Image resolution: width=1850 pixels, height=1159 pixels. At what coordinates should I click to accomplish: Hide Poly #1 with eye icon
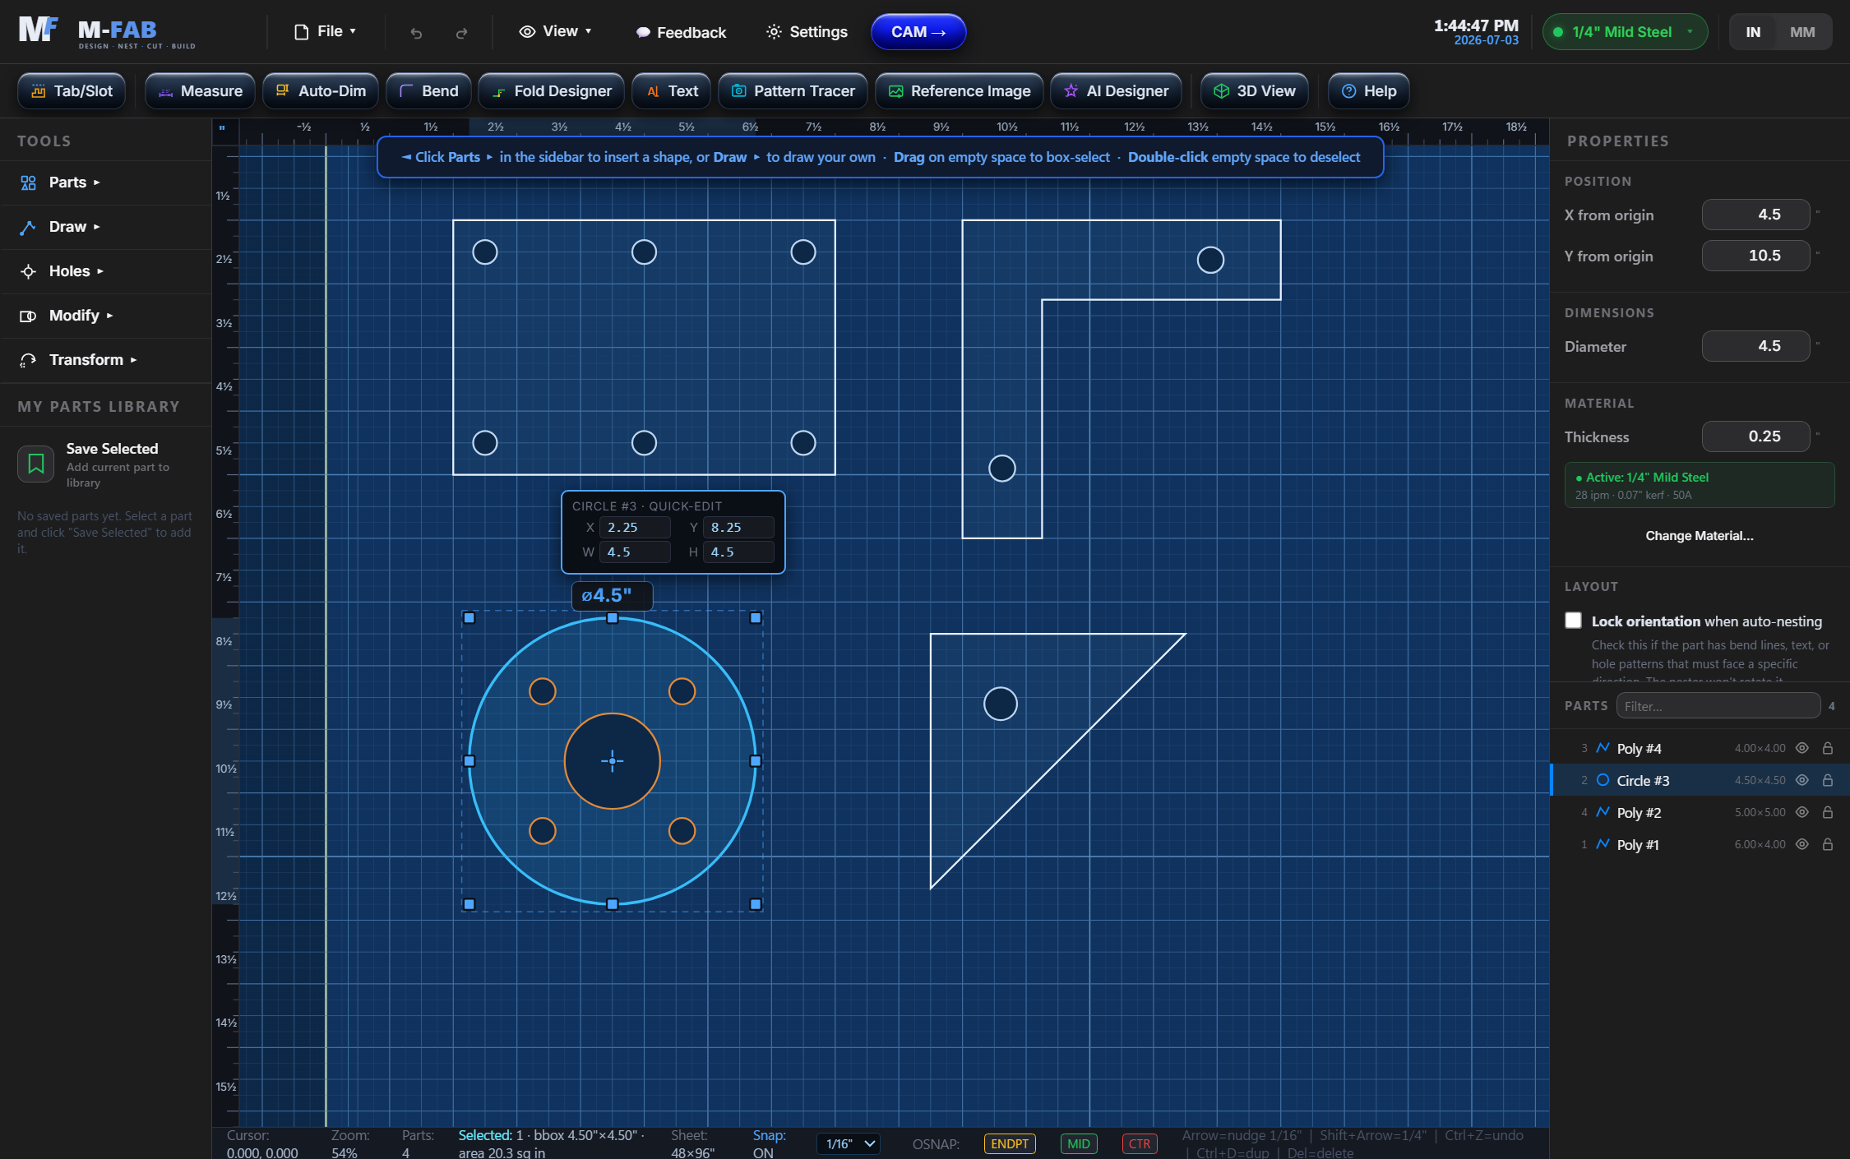[1802, 844]
